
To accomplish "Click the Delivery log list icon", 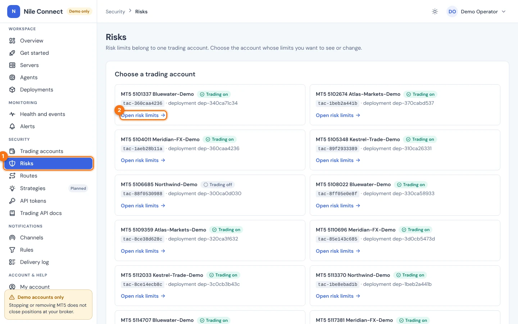I will pos(12,262).
